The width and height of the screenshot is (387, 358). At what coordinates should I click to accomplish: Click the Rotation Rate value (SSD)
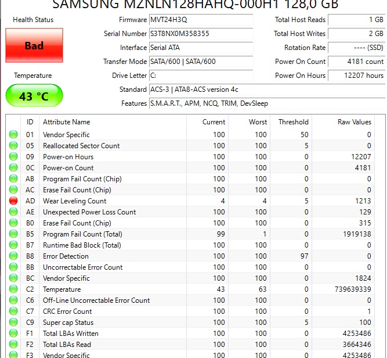coord(356,48)
